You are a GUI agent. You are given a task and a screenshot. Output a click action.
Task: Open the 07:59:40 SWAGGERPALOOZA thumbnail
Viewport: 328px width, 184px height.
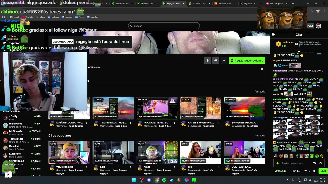tap(244, 108)
